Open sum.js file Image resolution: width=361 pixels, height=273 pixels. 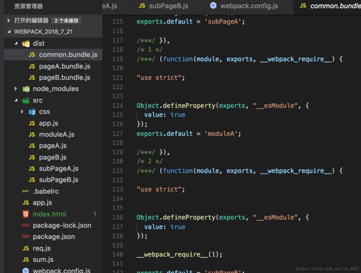pyautogui.click(x=43, y=260)
